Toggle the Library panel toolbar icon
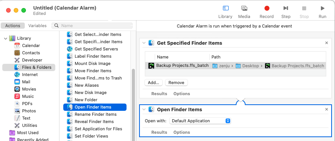This screenshot has width=335, height=141. tap(226, 8)
